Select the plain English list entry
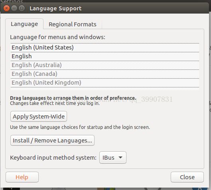The image size is (211, 190). [x=105, y=56]
